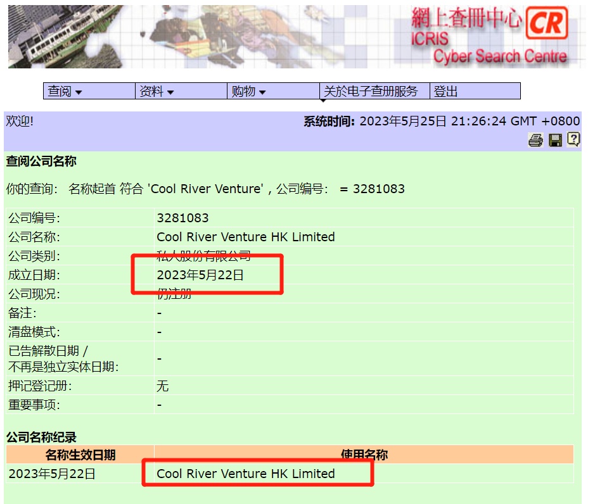Click the 押记登记册 value 无
The height and width of the screenshot is (504, 595).
click(x=162, y=386)
